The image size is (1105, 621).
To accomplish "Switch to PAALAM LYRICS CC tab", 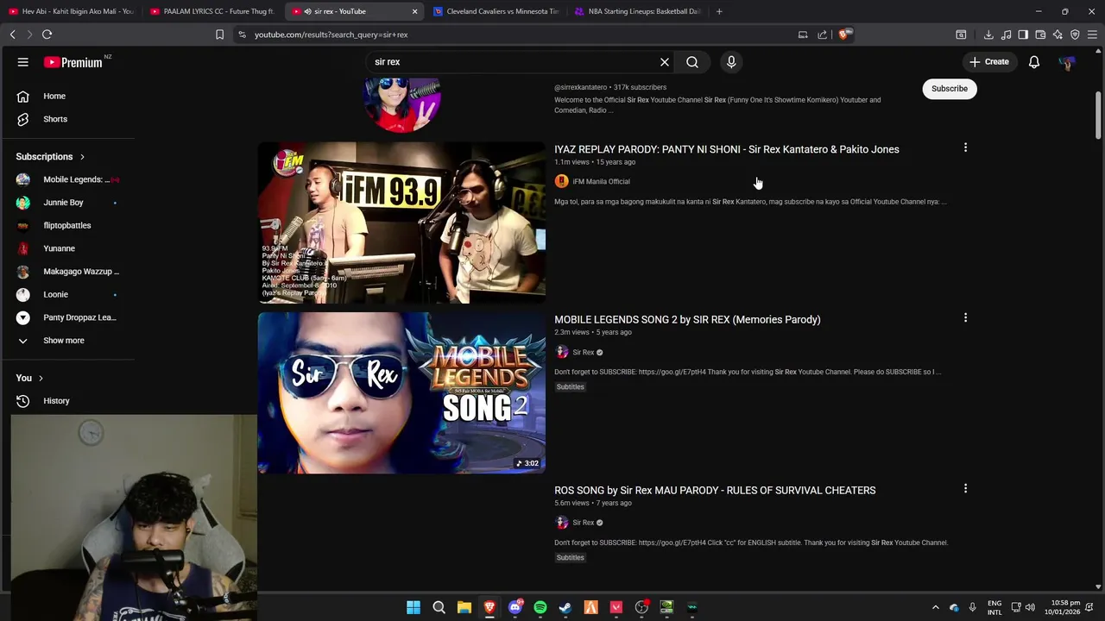I will coord(212,11).
